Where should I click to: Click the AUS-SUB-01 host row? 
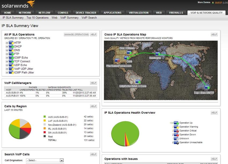tap(51, 93)
